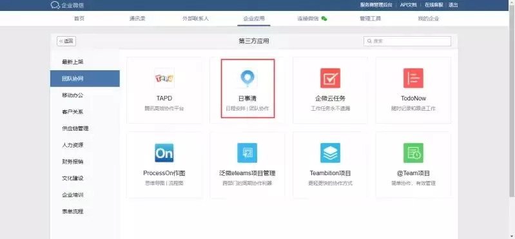
Task: Switch to the 管理工具 tab
Action: [x=370, y=19]
